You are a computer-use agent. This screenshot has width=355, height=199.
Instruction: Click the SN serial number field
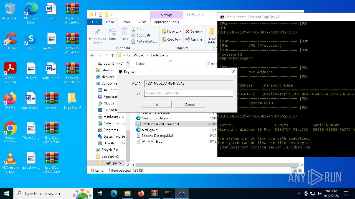coord(189,93)
